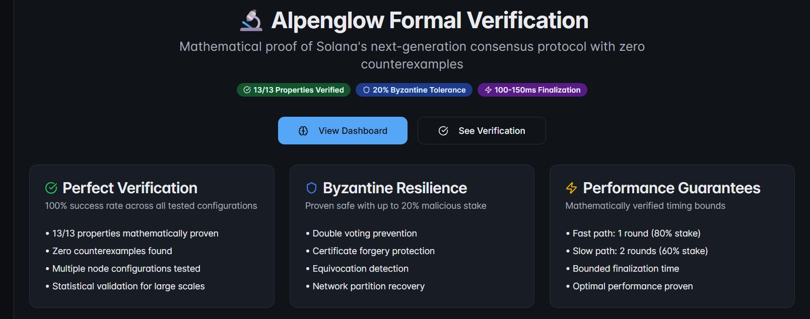The width and height of the screenshot is (810, 319).
Task: Click the Zero counterexamples found bullet item
Action: pyautogui.click(x=112, y=251)
